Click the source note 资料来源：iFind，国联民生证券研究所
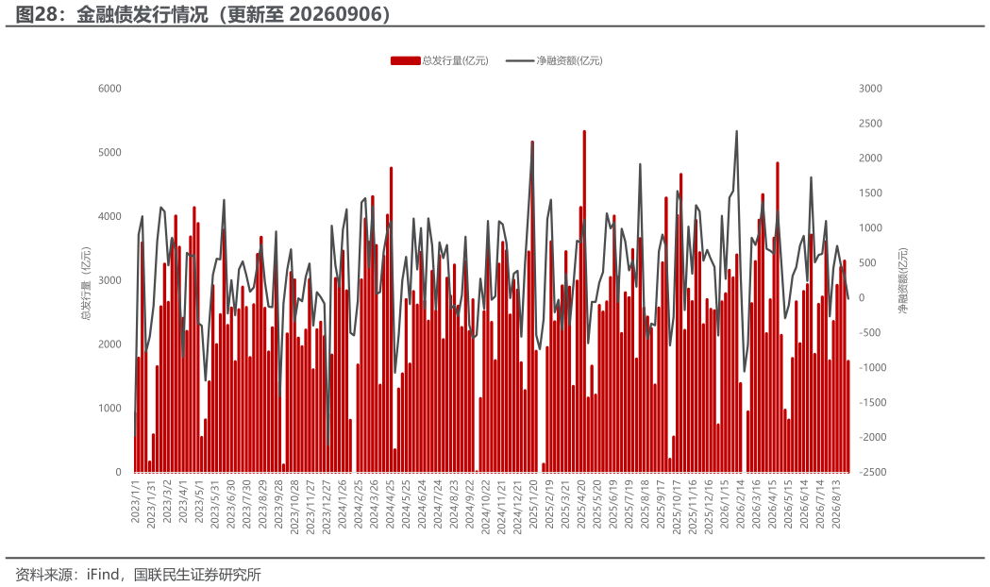Screen dimensions: 990x587 [138, 575]
